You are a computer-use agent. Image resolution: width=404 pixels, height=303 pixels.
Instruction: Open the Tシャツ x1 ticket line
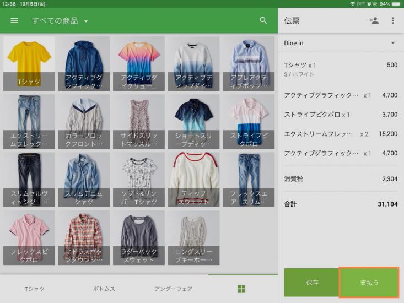click(341, 69)
